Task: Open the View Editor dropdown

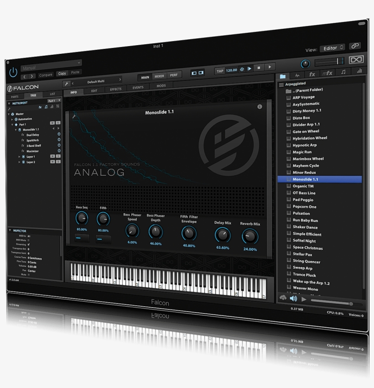Action: pyautogui.click(x=332, y=48)
